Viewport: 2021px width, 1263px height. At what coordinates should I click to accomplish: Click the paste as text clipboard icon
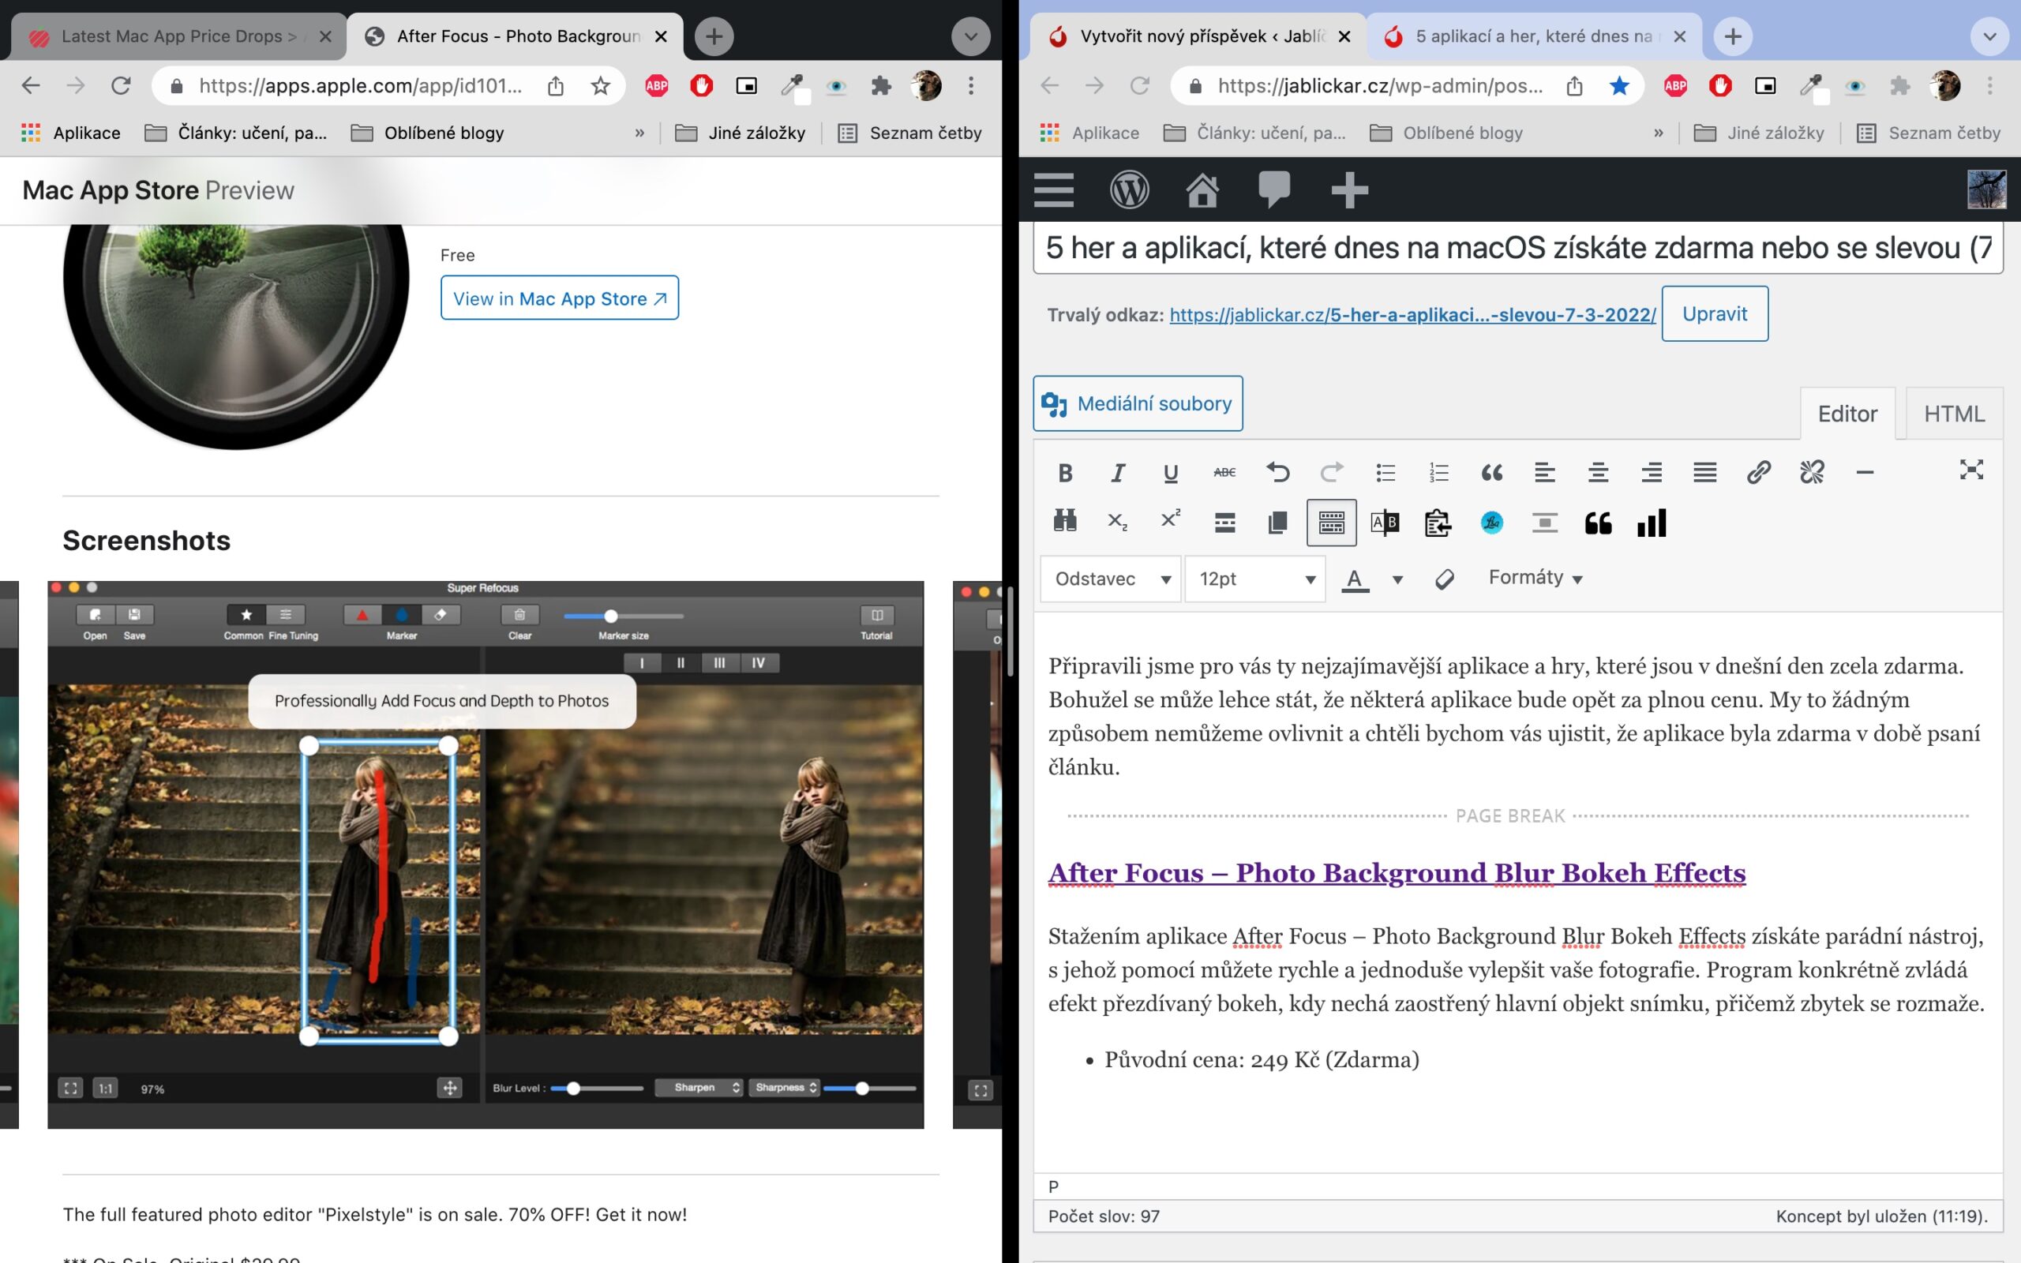coord(1438,523)
